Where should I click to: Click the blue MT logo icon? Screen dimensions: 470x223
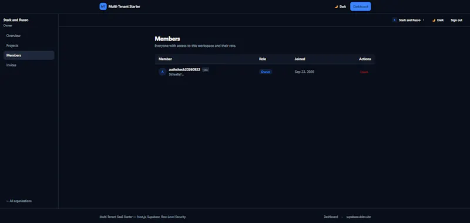(x=103, y=6)
